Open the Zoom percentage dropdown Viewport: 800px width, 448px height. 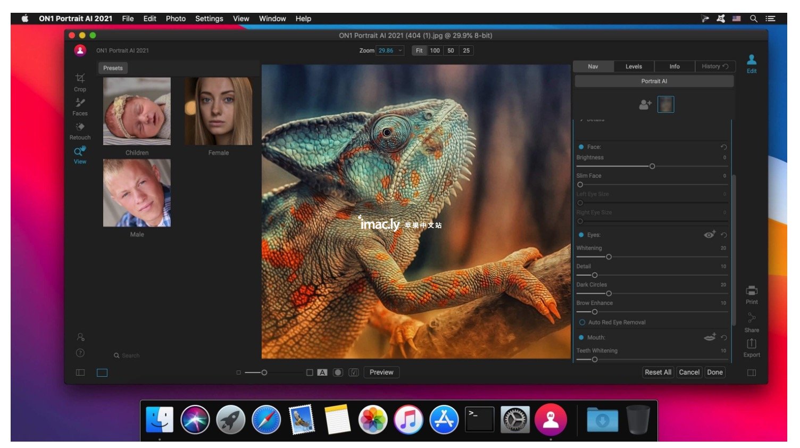tap(400, 51)
